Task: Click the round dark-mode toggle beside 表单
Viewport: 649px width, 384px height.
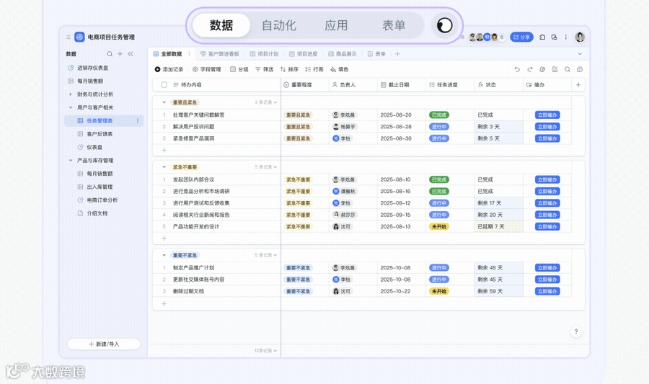Action: click(444, 25)
